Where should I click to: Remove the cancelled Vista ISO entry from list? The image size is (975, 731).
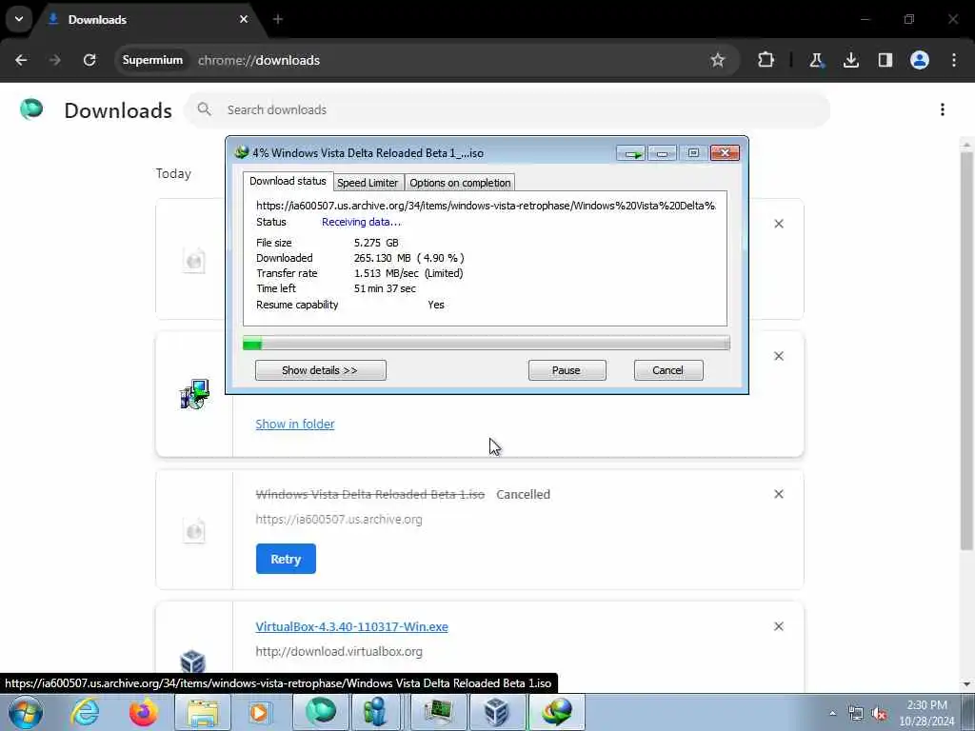click(779, 494)
